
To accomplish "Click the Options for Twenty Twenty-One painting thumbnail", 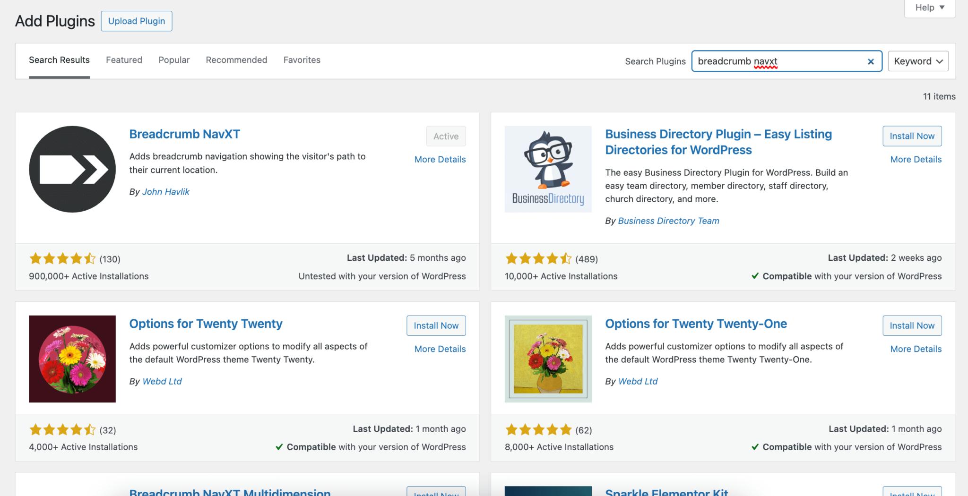I will 548,358.
